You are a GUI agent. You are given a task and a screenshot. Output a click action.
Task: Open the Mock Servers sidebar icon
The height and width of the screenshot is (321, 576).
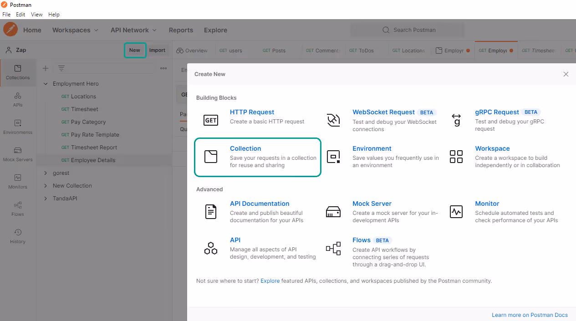pos(18,154)
